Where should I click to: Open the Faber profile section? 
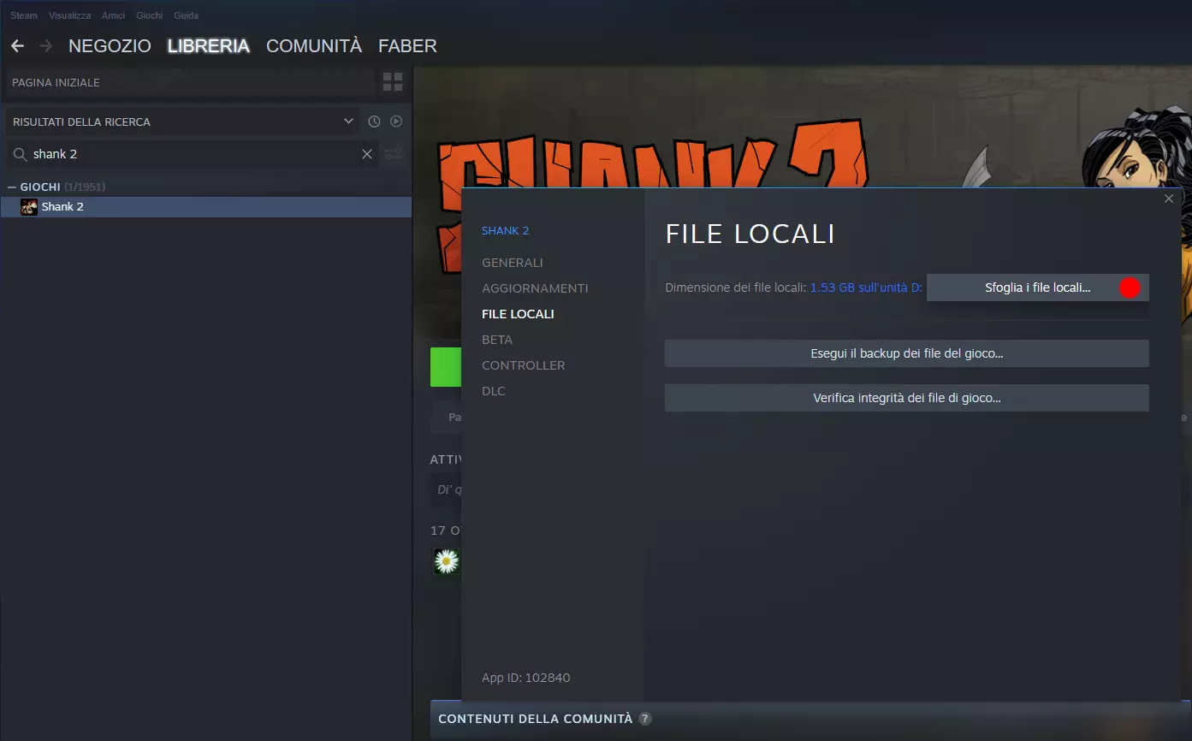[x=407, y=46]
